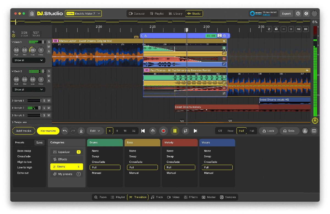Select the Effects bottom tab
The height and width of the screenshot is (214, 330).
click(x=191, y=197)
